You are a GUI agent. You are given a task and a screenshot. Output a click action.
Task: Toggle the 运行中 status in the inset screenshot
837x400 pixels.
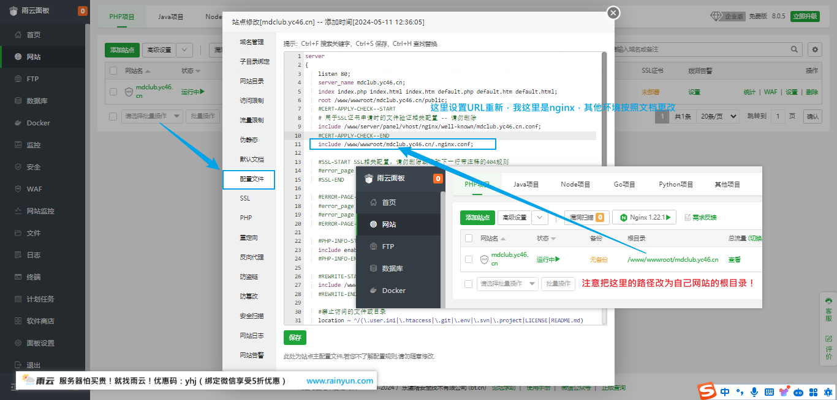(548, 259)
